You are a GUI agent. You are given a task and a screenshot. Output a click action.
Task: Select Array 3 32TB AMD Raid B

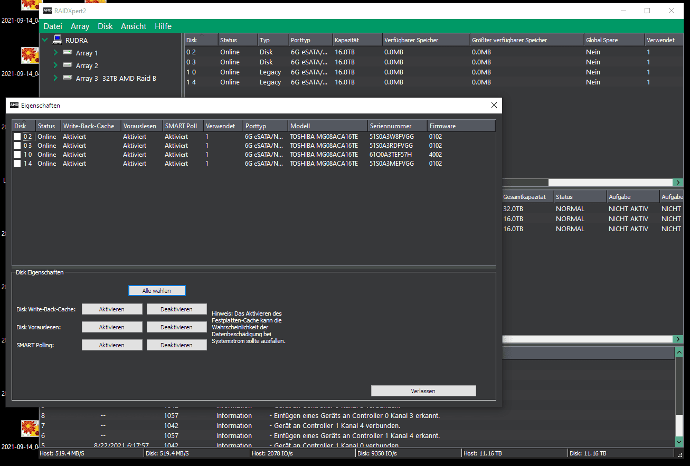pyautogui.click(x=116, y=78)
